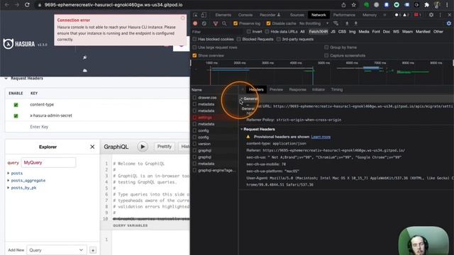Add new query with plus button
The width and height of the screenshot is (454, 255).
pos(93,250)
